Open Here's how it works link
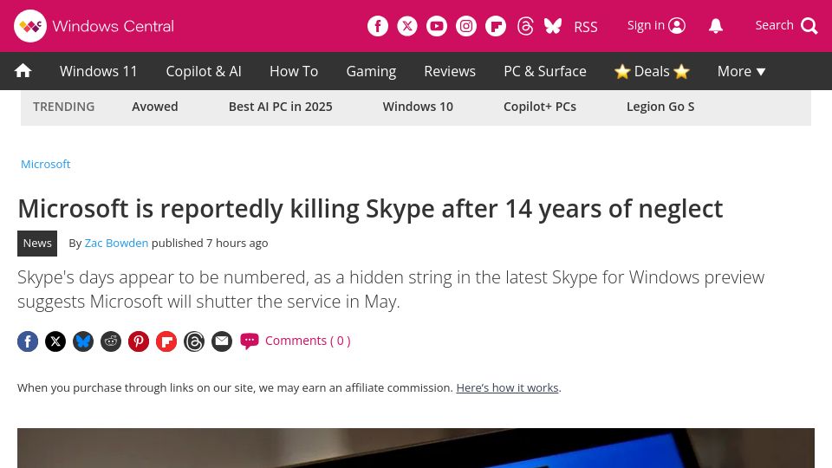This screenshot has width=832, height=468. tap(507, 388)
